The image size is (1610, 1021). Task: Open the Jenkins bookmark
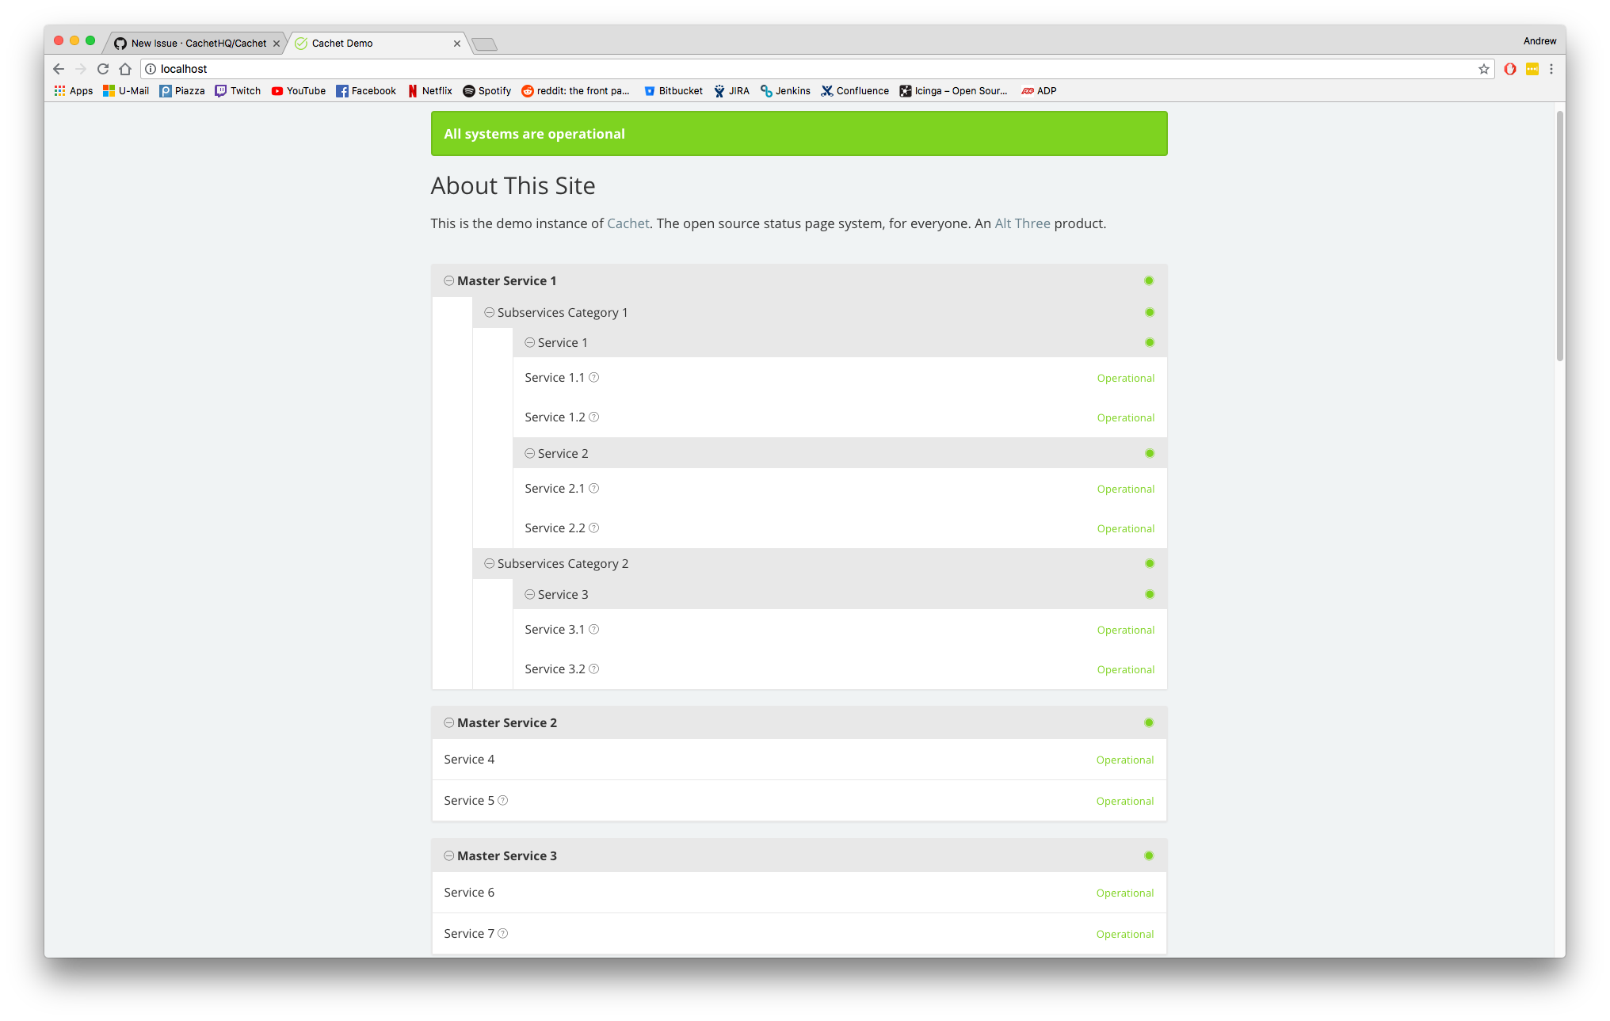(x=785, y=90)
